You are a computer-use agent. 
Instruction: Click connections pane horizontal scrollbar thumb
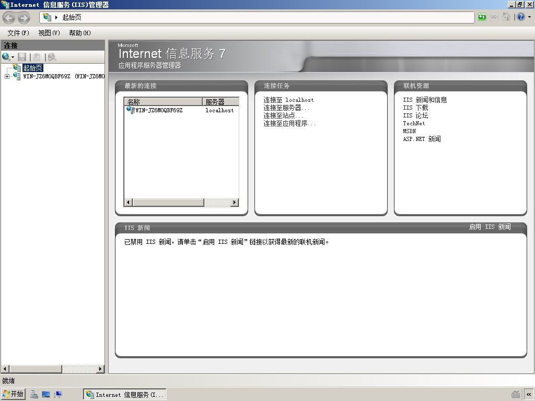(x=36, y=369)
